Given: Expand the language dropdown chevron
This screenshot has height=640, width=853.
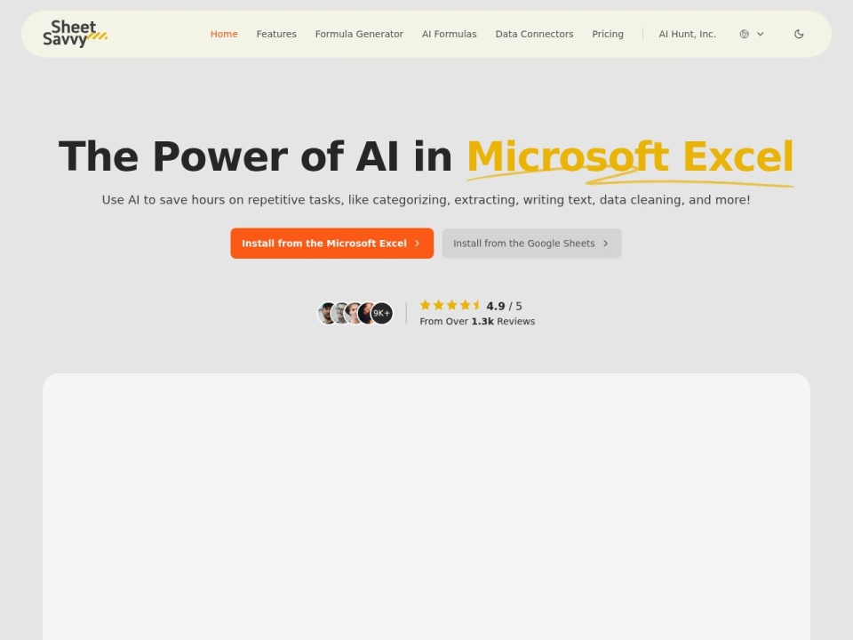Looking at the screenshot, I should click(x=761, y=34).
